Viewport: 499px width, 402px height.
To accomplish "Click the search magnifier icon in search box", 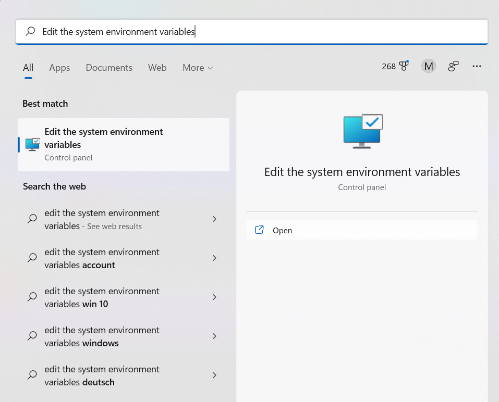I will pyautogui.click(x=31, y=31).
